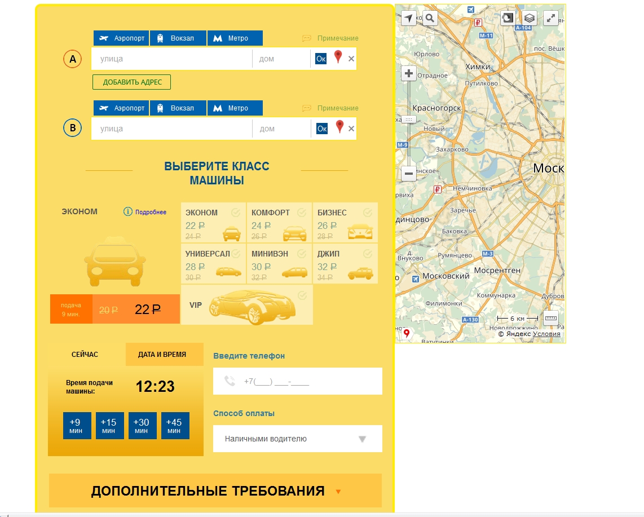Switch to the ДАТА И ВРЕМЯ tab
Image resolution: width=644 pixels, height=517 pixels.
164,355
